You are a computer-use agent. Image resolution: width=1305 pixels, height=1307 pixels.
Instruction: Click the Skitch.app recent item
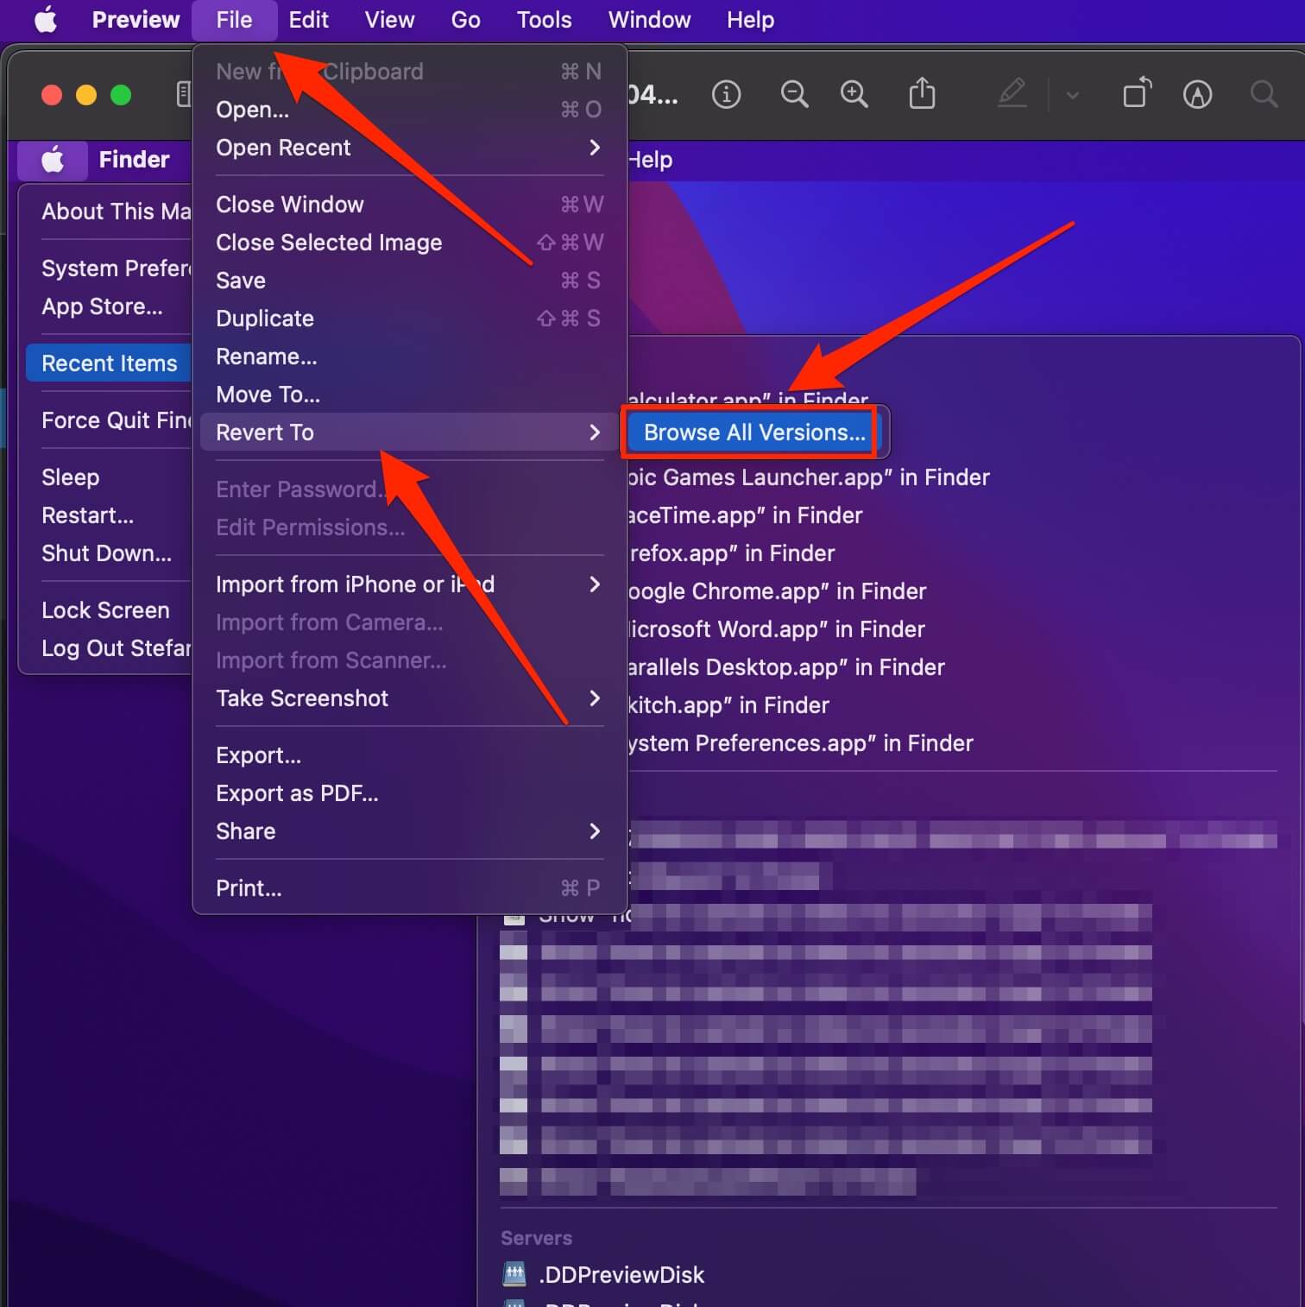tap(728, 705)
